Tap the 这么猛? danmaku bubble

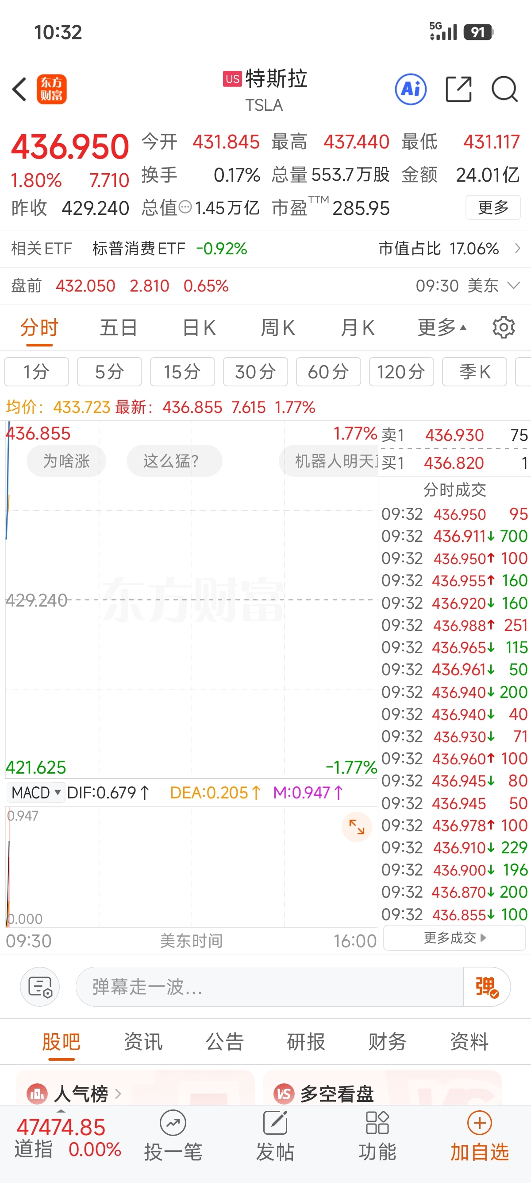(x=174, y=461)
